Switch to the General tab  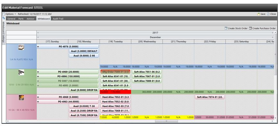click(x=12, y=19)
